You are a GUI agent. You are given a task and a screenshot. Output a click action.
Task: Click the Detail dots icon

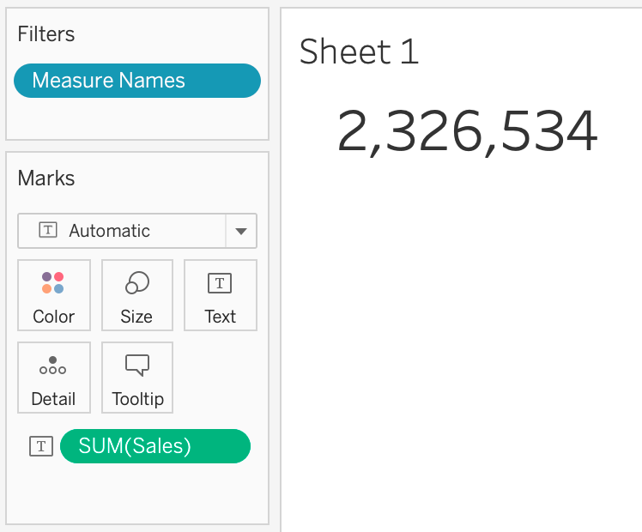tap(53, 366)
